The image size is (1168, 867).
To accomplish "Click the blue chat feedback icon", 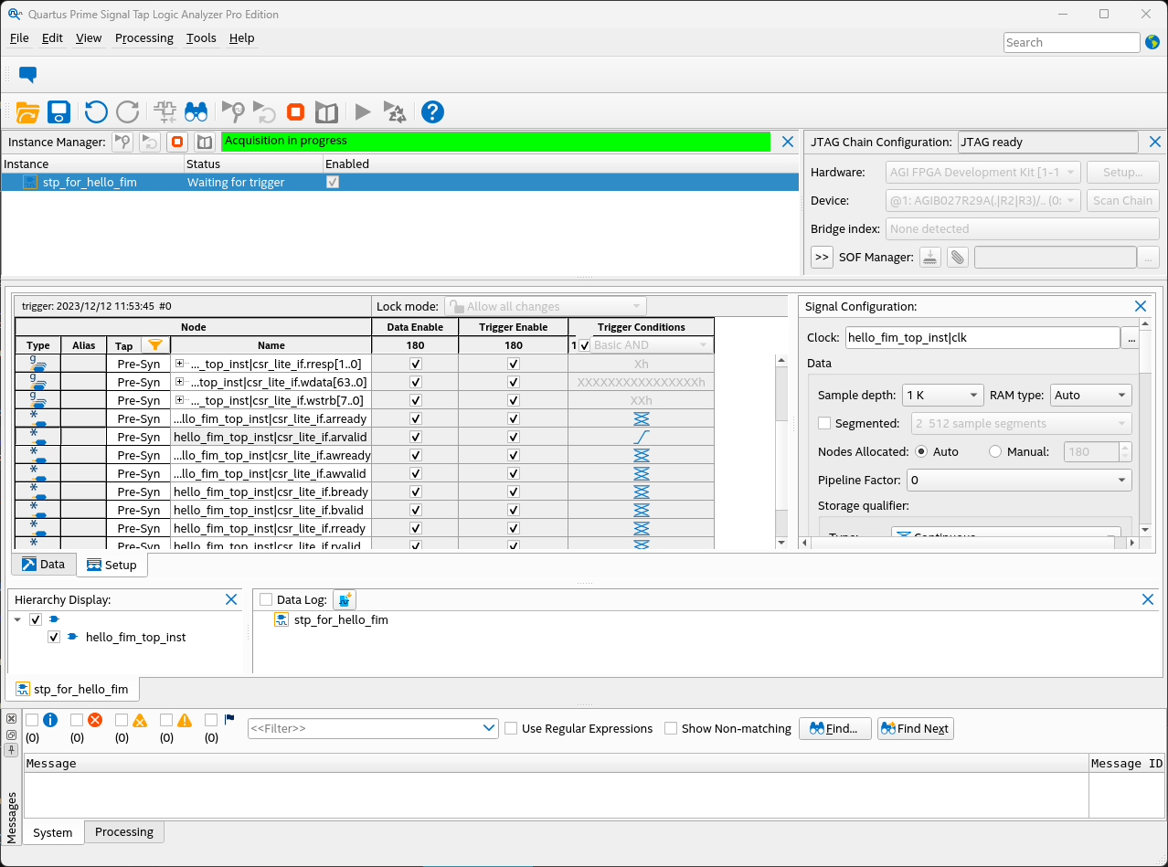I will 27,75.
